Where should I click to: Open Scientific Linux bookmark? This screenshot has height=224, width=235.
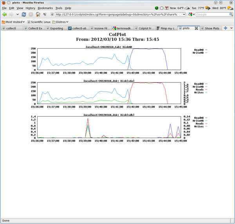(x=39, y=22)
